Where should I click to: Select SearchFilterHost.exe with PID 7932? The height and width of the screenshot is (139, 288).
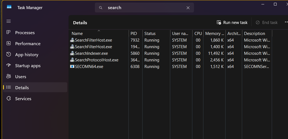point(171,40)
